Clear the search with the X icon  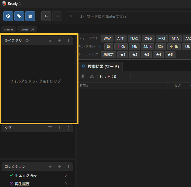pos(71,16)
